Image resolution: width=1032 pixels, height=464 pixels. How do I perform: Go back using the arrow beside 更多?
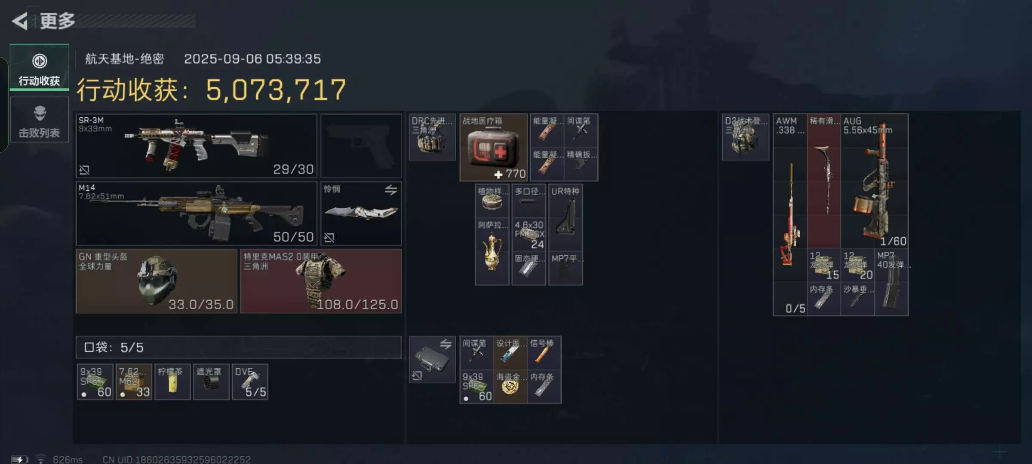[x=19, y=21]
